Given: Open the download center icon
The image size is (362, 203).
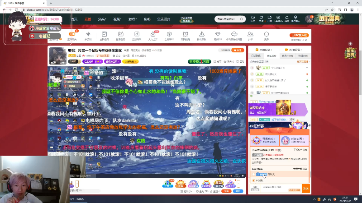Looking at the screenshot, I should pos(278,18).
